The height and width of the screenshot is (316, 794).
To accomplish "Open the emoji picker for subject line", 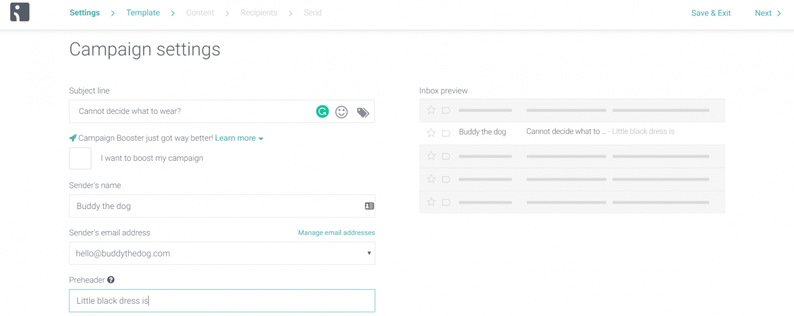I will pyautogui.click(x=341, y=112).
